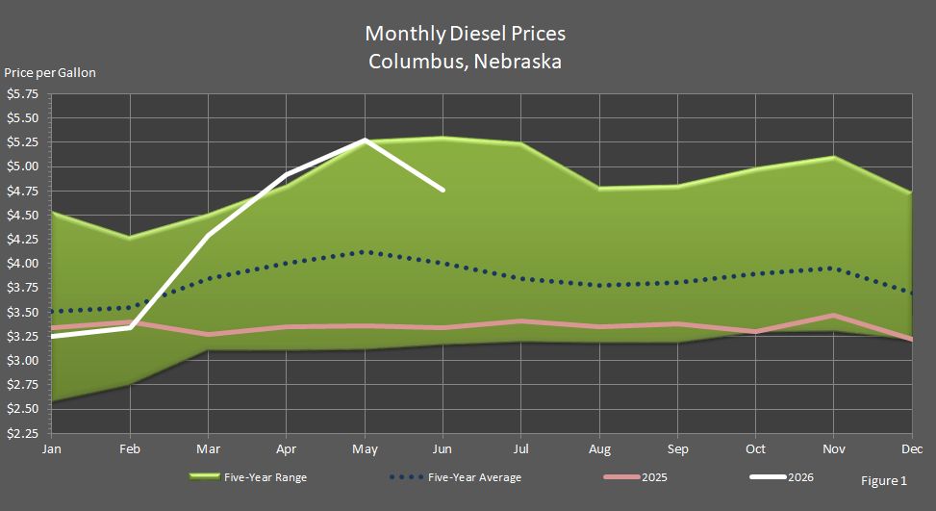Select the 'Five-Year Average' legend text
The width and height of the screenshot is (936, 511).
[474, 477]
